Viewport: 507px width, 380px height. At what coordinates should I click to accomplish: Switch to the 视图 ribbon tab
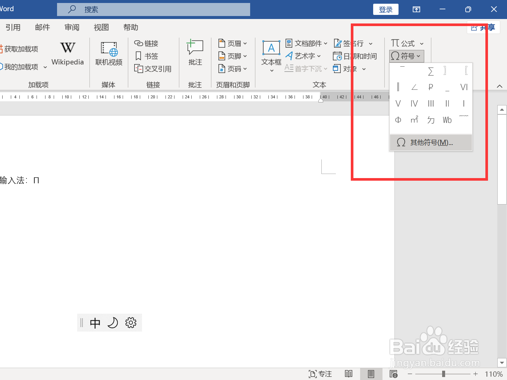click(x=101, y=27)
